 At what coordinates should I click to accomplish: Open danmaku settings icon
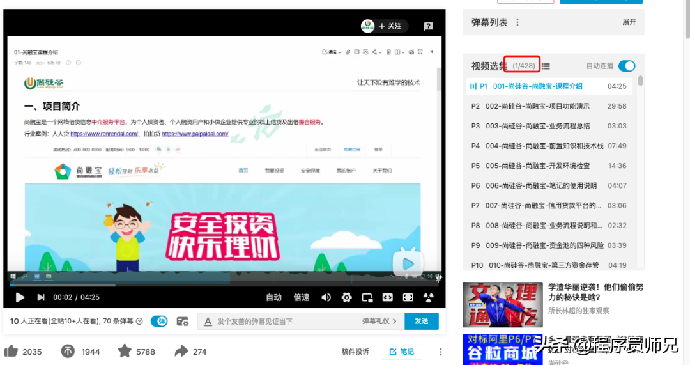point(183,322)
